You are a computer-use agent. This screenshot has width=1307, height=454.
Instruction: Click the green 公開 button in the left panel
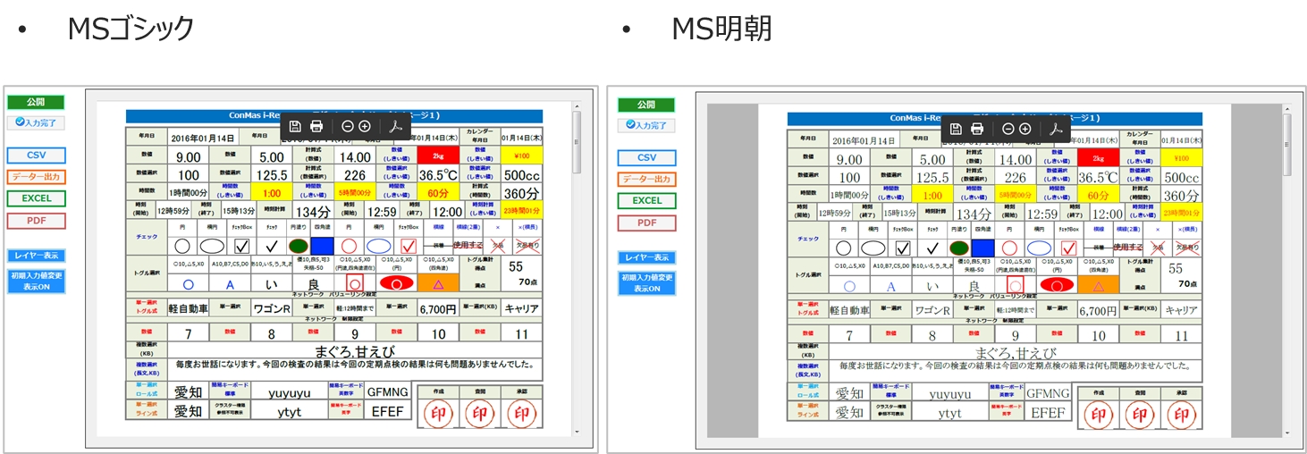pyautogui.click(x=35, y=103)
